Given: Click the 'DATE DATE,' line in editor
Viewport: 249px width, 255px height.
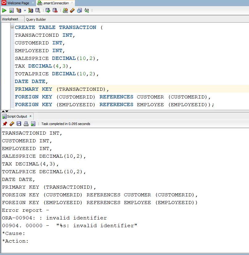Looking at the screenshot, I should click(x=31, y=82).
